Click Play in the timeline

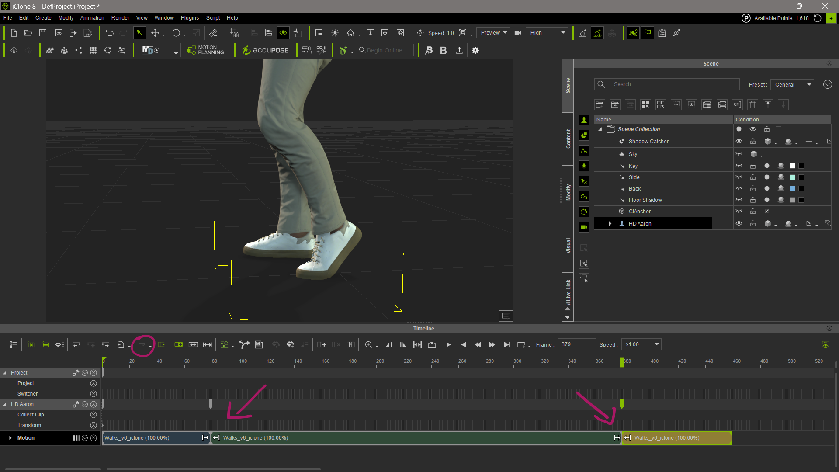point(448,345)
